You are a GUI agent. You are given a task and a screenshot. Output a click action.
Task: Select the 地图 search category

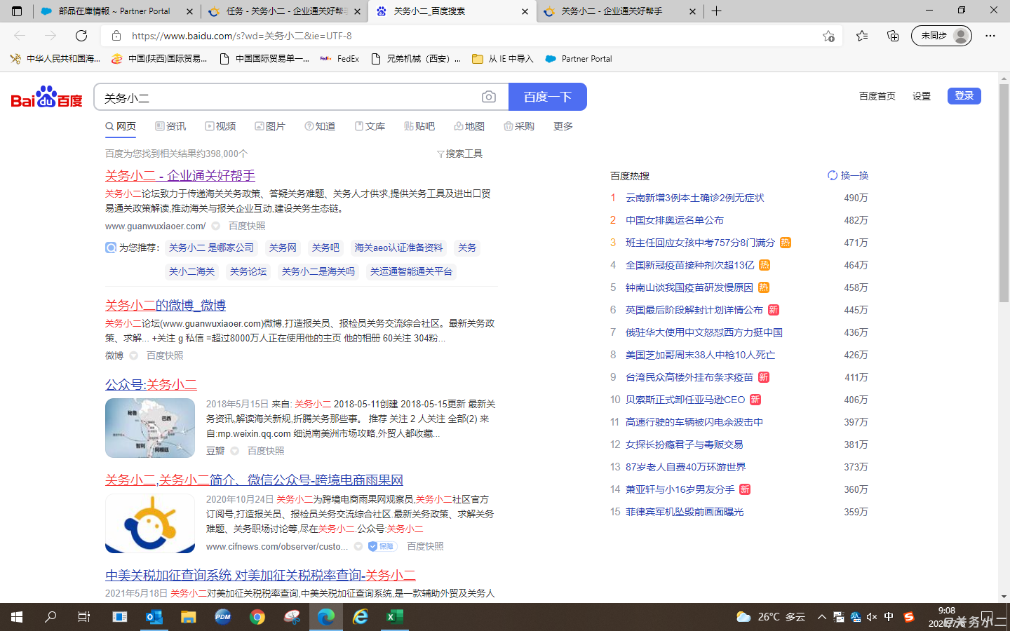coord(469,126)
